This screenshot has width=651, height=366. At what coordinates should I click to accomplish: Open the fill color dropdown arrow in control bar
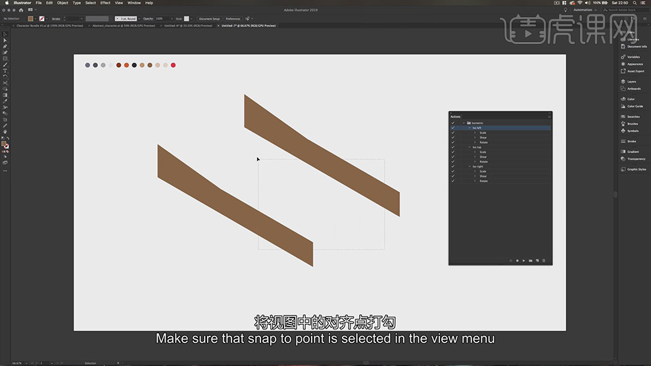click(x=36, y=18)
